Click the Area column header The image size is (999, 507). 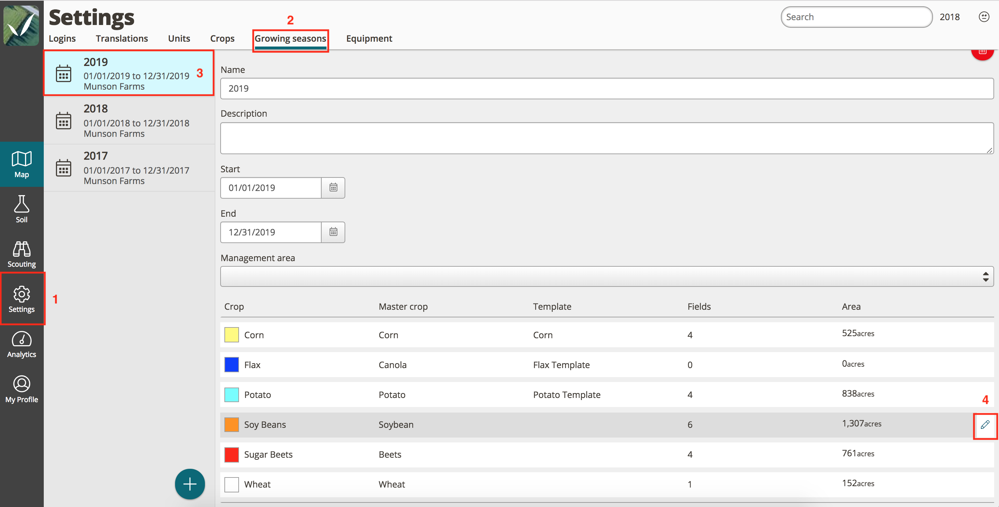(x=851, y=307)
